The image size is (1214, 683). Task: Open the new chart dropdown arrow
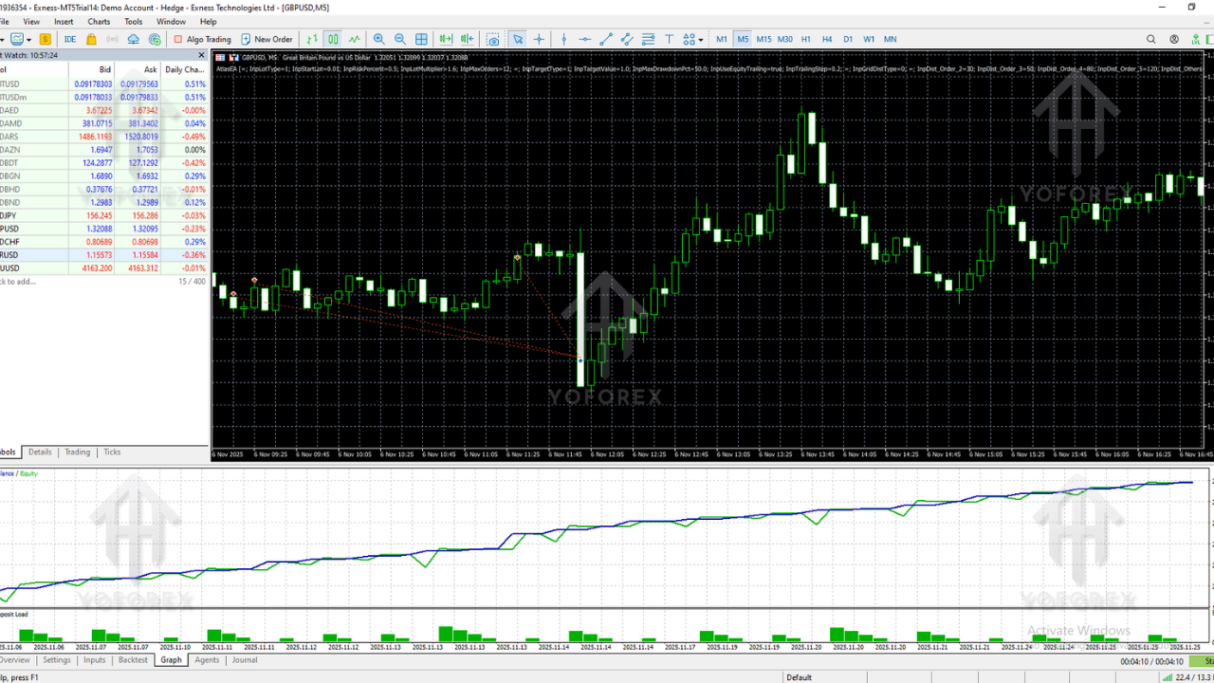(29, 39)
